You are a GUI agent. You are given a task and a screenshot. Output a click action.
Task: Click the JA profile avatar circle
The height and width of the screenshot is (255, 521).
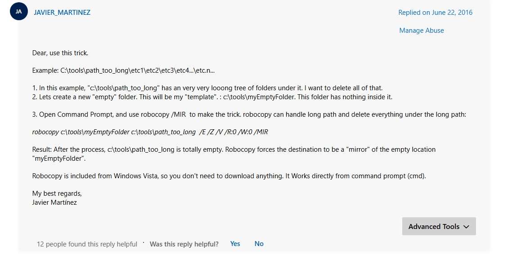pos(18,11)
